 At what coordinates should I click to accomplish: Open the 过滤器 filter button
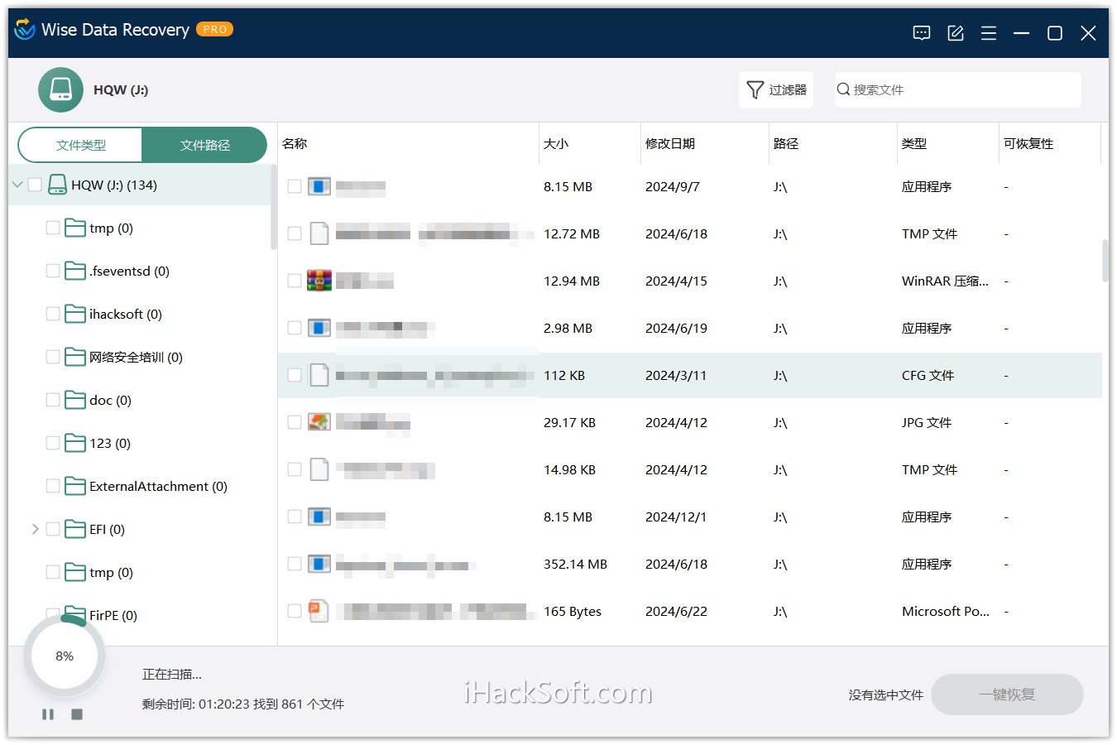tap(776, 89)
